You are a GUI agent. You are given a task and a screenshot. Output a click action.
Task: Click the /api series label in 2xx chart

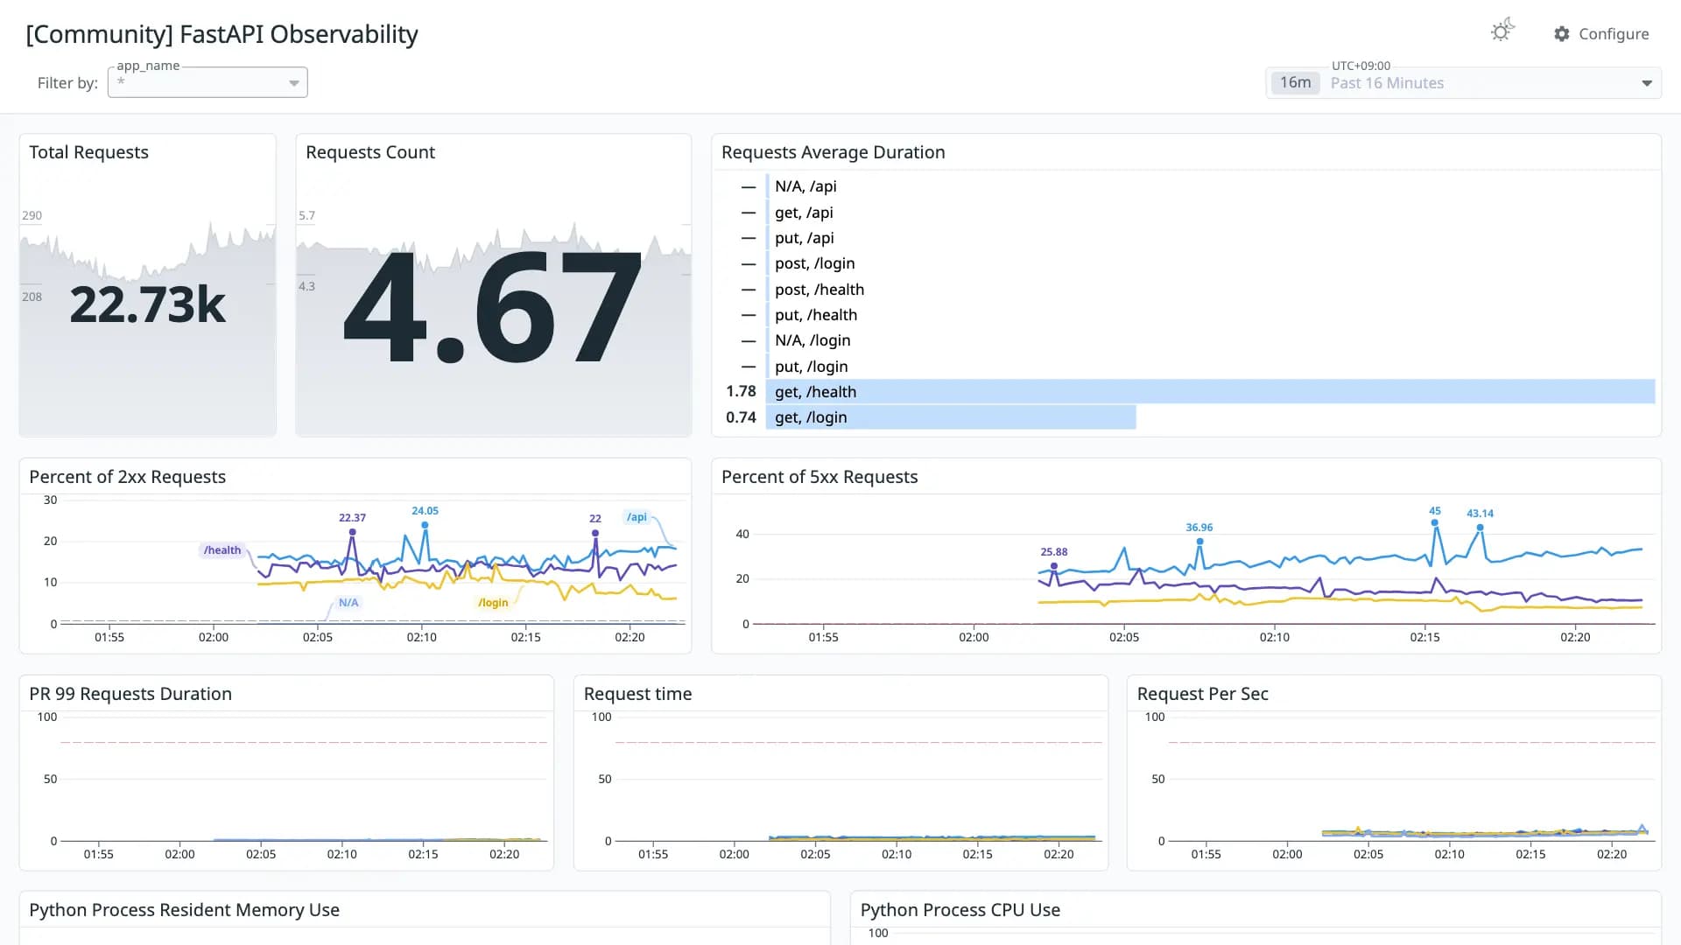(x=637, y=517)
